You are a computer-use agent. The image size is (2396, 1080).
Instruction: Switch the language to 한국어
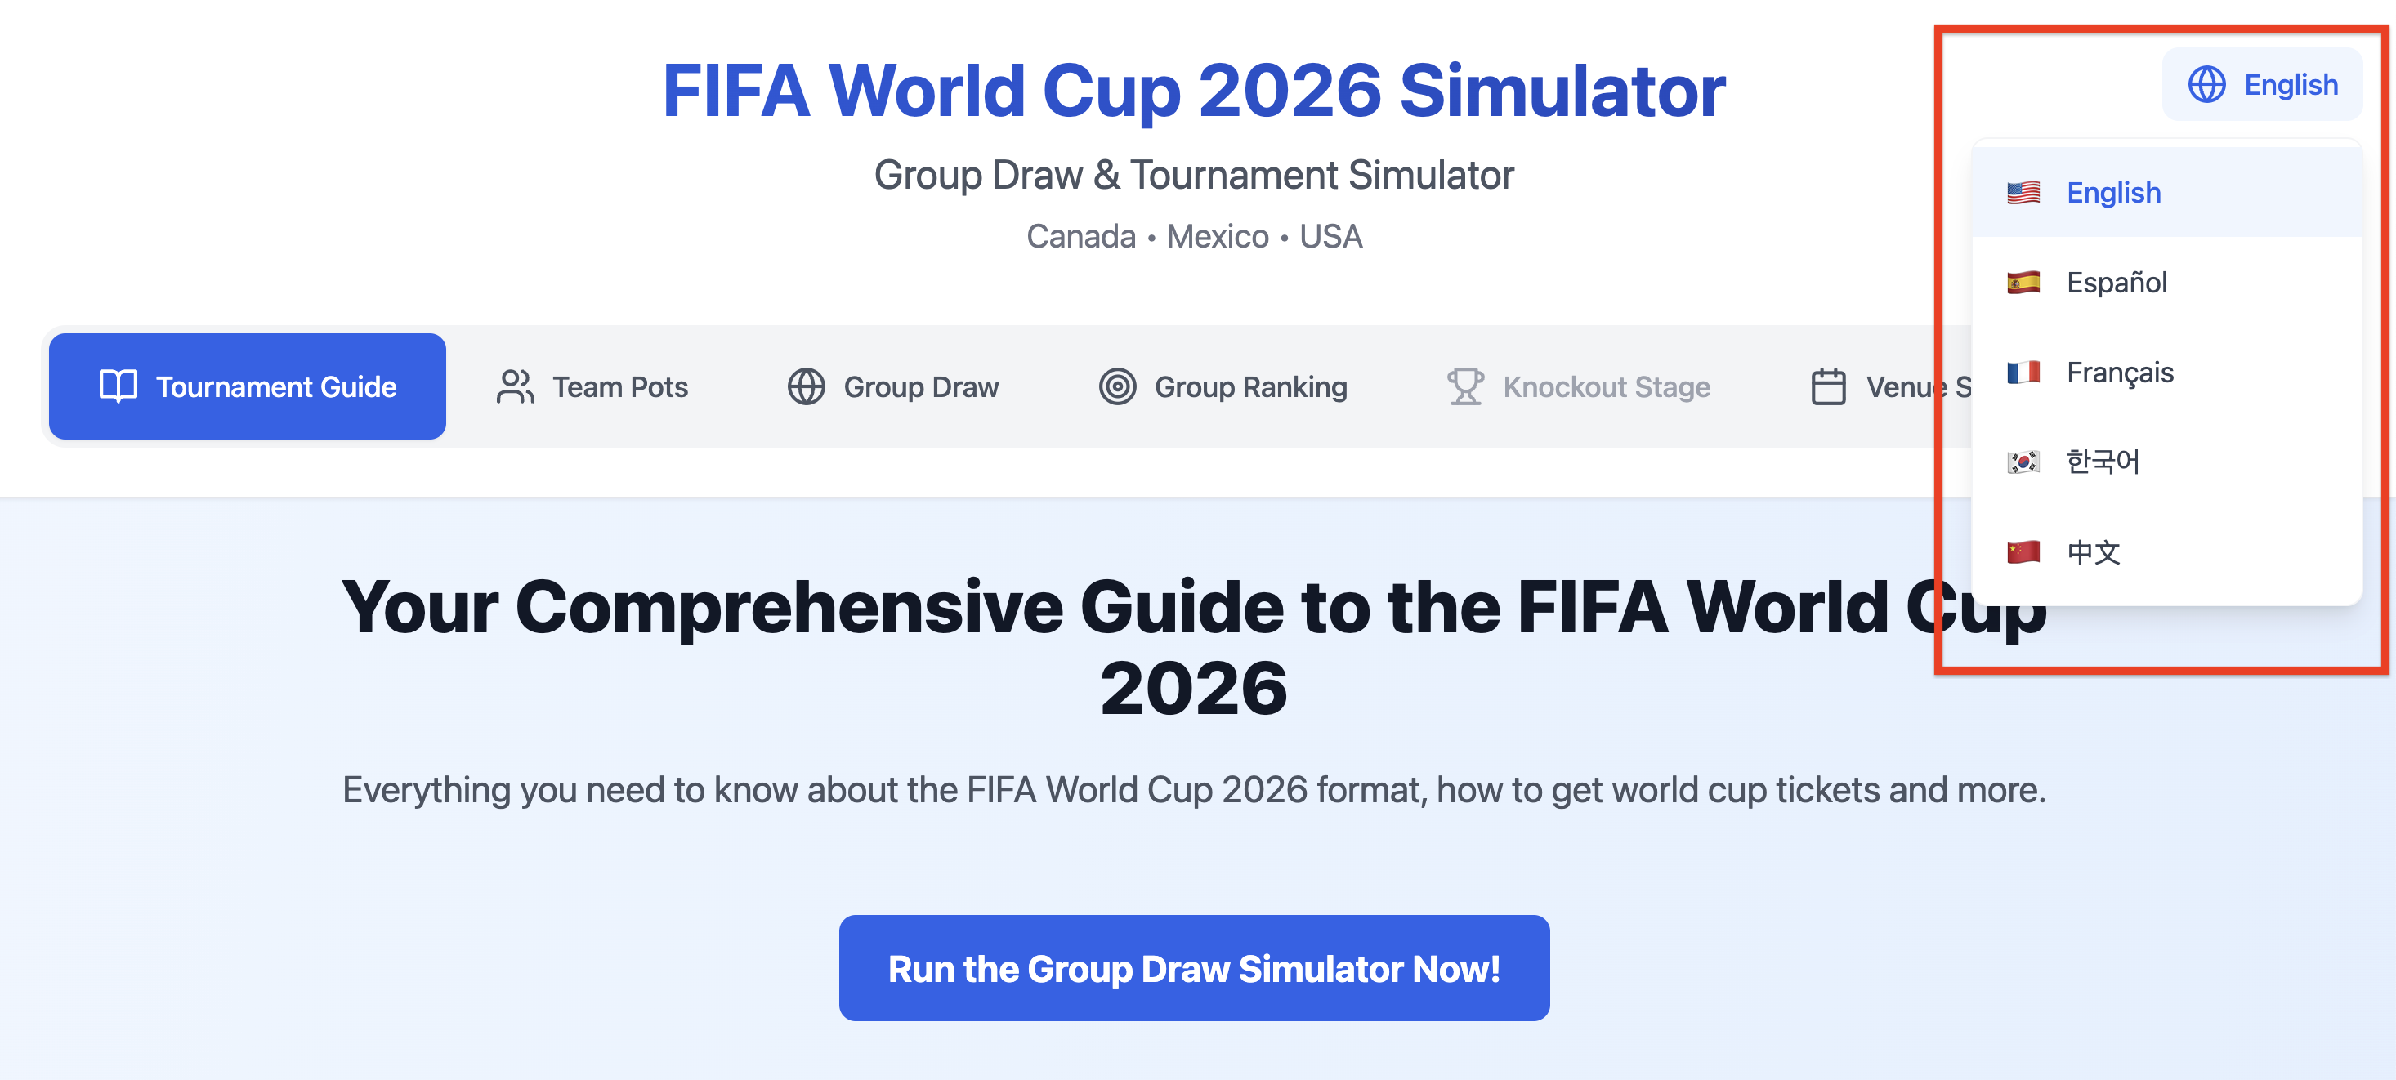2105,462
